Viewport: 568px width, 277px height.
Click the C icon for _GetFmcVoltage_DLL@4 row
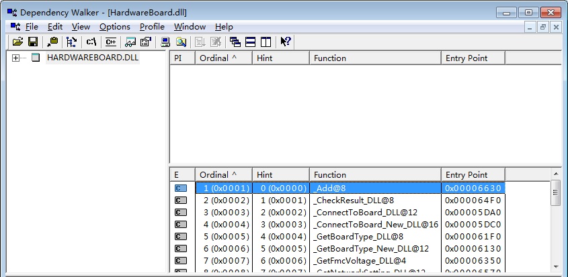tap(181, 260)
